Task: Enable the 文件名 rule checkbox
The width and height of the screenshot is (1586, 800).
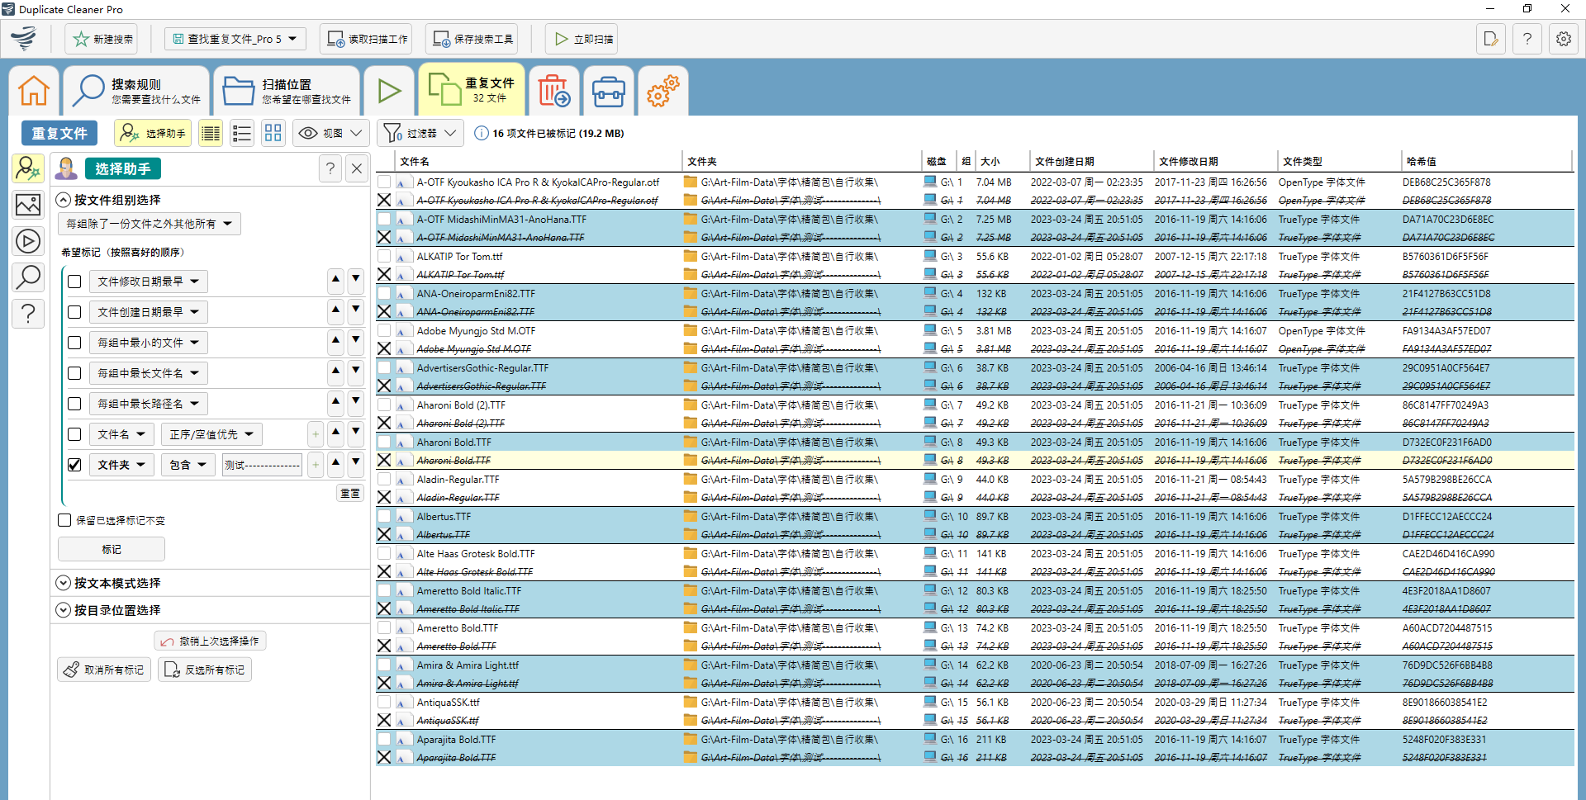Action: point(74,434)
